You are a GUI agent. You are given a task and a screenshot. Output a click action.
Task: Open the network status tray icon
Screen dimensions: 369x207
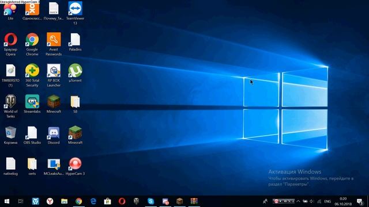tap(319, 201)
